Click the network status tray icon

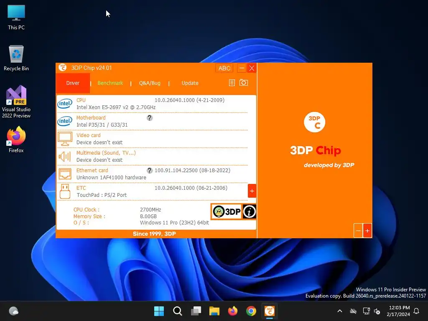[366, 311]
